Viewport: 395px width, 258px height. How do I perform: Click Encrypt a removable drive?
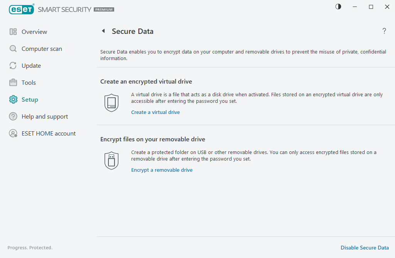click(162, 170)
